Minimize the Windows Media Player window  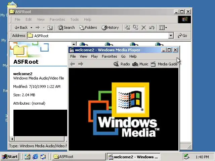[163, 50]
